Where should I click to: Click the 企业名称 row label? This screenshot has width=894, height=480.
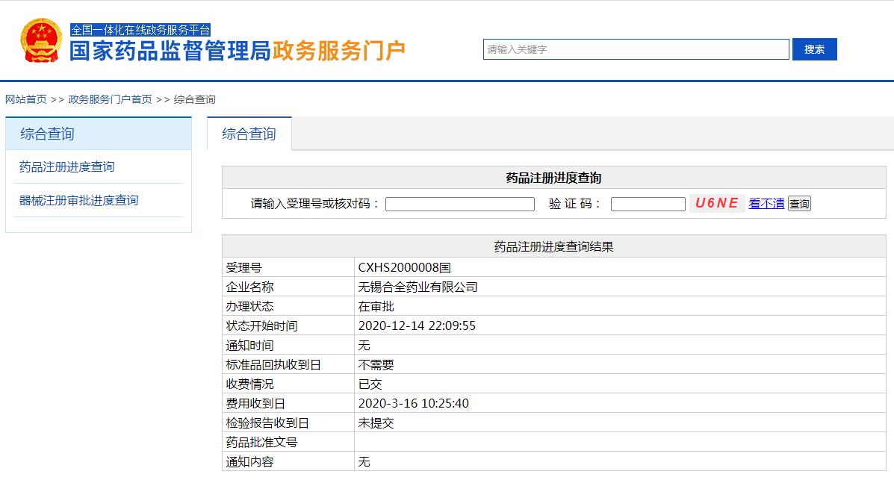249,287
